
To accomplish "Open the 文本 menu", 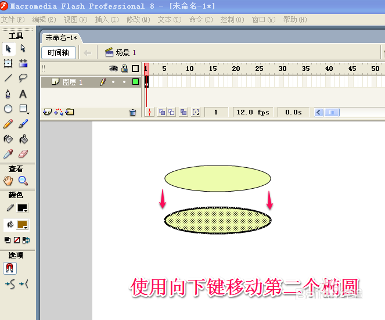I will [x=170, y=19].
